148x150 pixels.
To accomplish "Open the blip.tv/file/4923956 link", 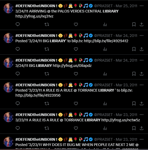I will (x=38, y=95).
